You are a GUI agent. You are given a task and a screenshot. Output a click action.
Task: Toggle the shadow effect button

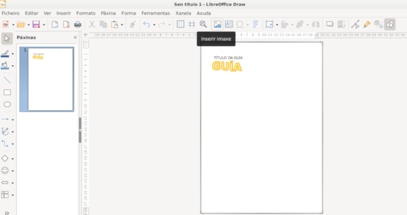[x=329, y=24]
